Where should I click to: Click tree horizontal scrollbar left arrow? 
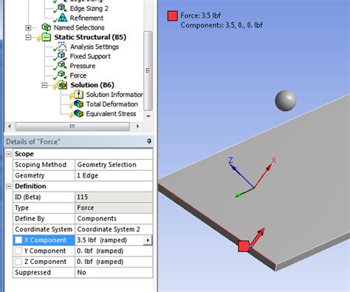pos(10,126)
